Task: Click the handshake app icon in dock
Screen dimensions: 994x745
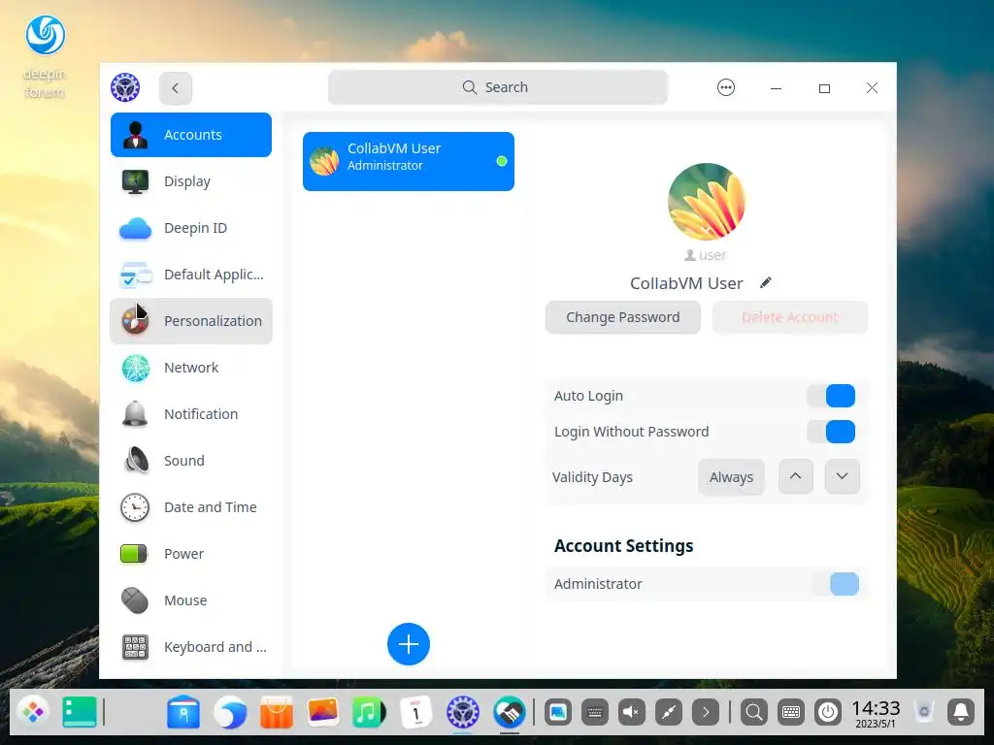Action: pos(510,712)
